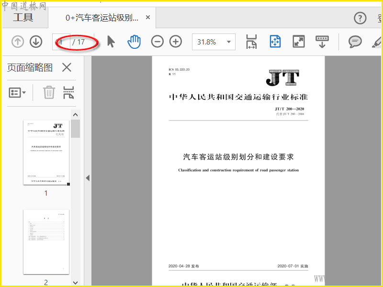Click the 页面缩略图 panel title
383x287 pixels.
30,67
